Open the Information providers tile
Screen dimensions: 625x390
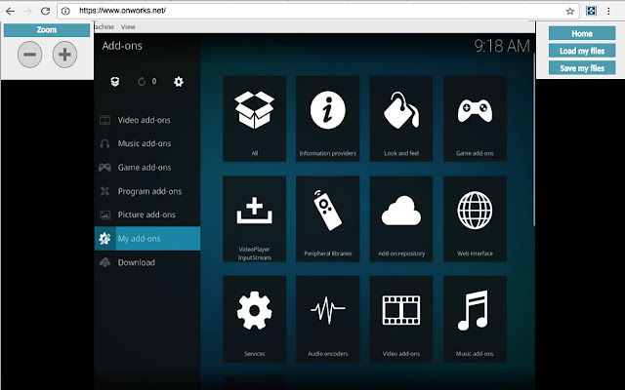[x=328, y=118]
